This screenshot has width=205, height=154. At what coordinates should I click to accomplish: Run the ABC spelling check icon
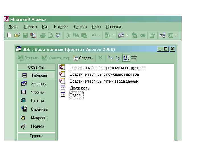[x=58, y=35]
